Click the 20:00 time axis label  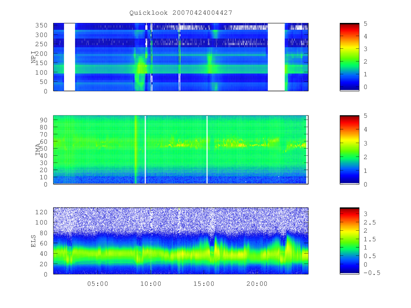tap(257, 284)
